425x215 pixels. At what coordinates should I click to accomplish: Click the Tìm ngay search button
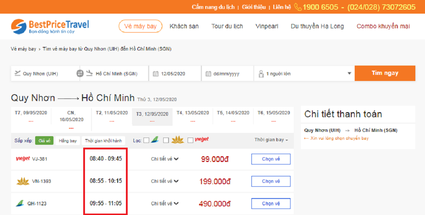(x=385, y=73)
